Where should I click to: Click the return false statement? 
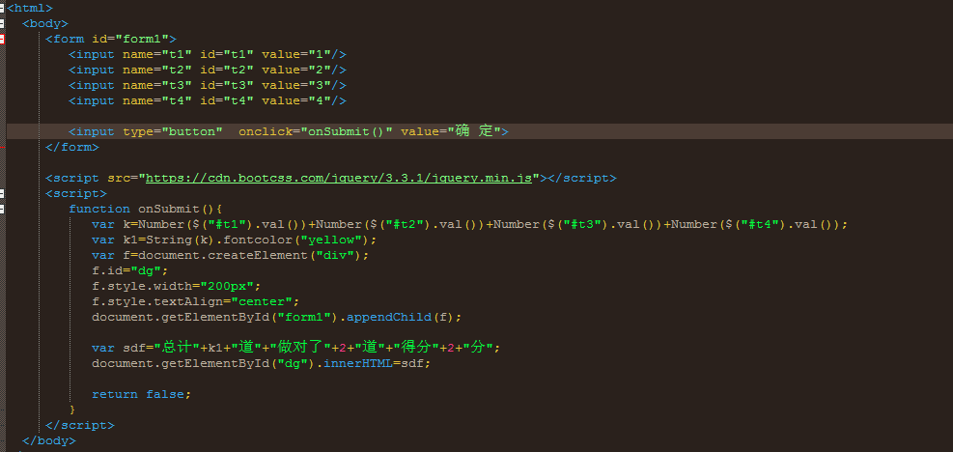pyautogui.click(x=142, y=394)
